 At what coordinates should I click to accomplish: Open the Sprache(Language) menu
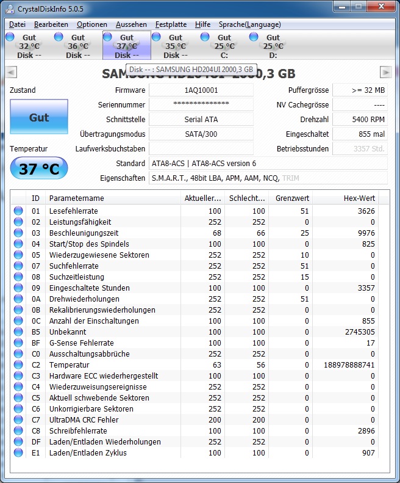[249, 24]
